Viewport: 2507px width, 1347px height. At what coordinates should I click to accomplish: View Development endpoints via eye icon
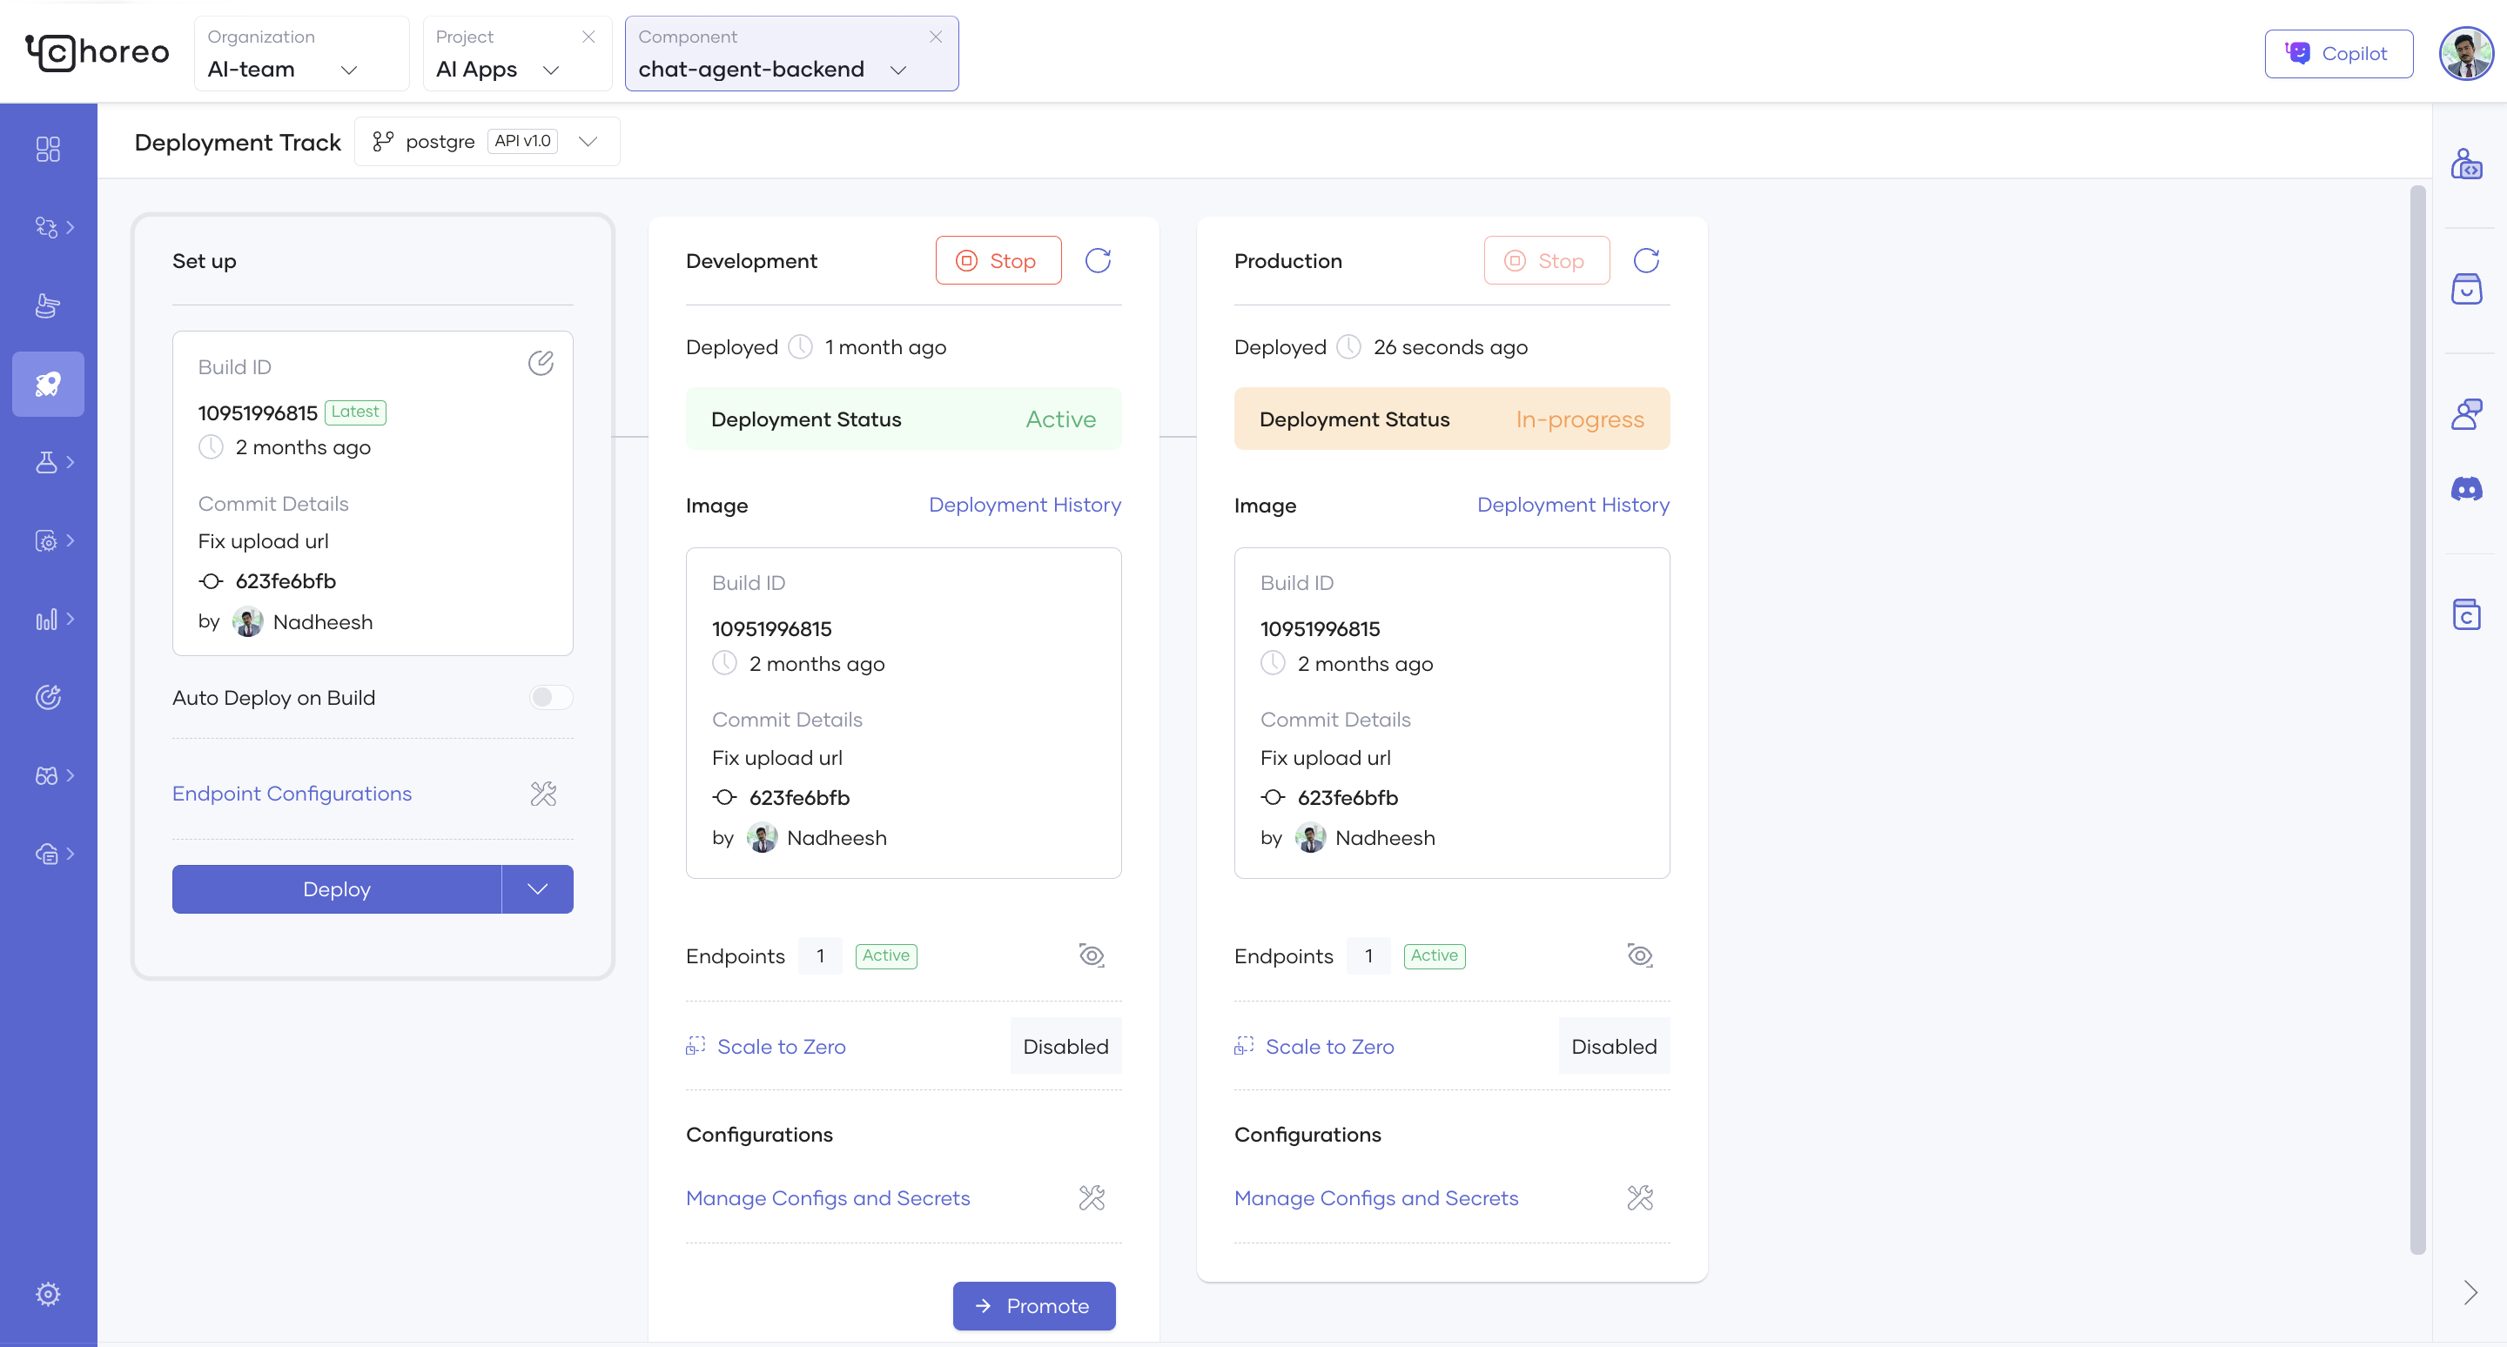coord(1091,955)
